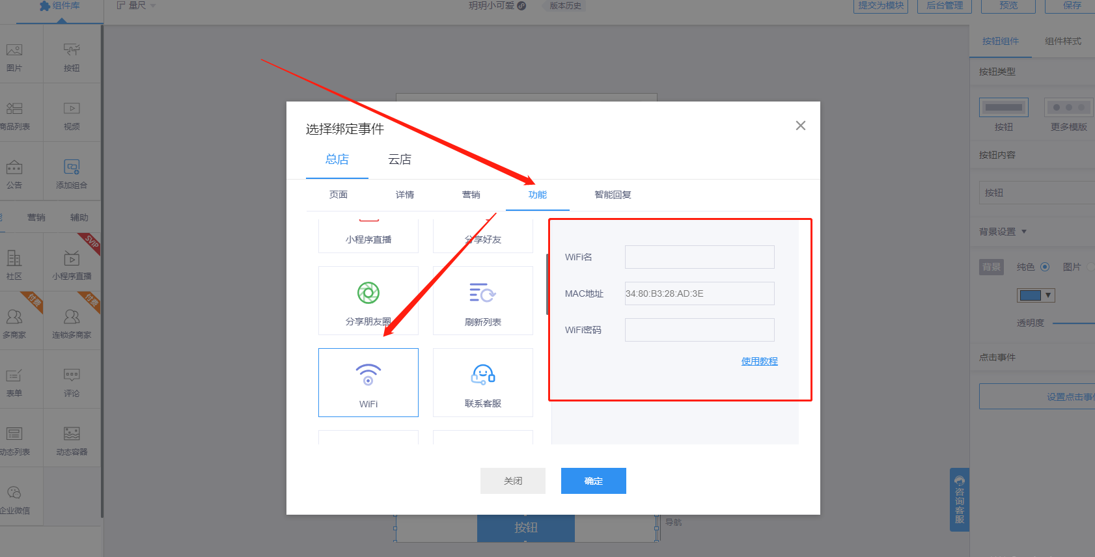
Task: Add the 公告 component
Action: [14, 174]
